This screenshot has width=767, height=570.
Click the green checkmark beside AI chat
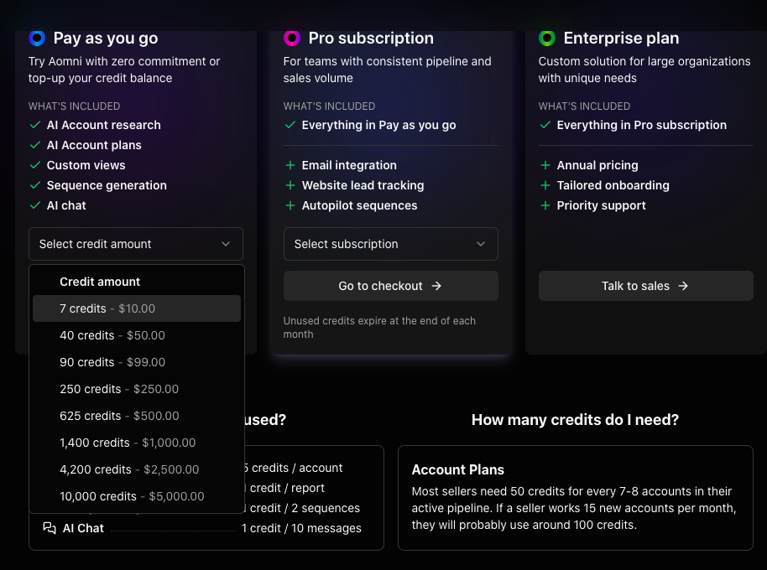tap(34, 205)
